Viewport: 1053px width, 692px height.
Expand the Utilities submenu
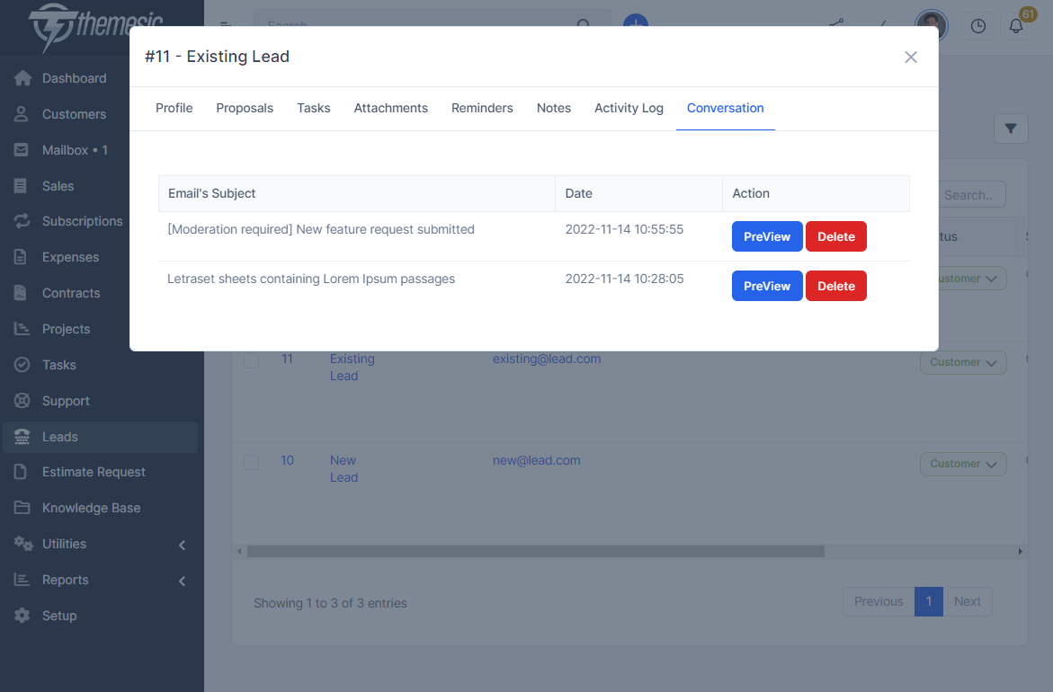[x=182, y=545]
